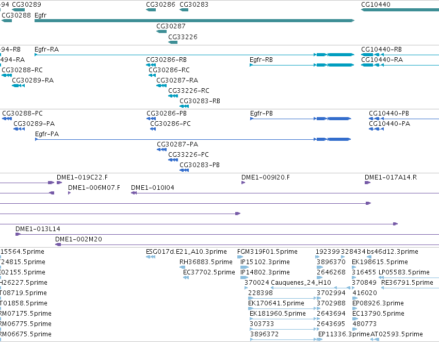This screenshot has width=439, height=342.
Task: Select the IP15102.3prime EST label
Action: tap(265, 262)
